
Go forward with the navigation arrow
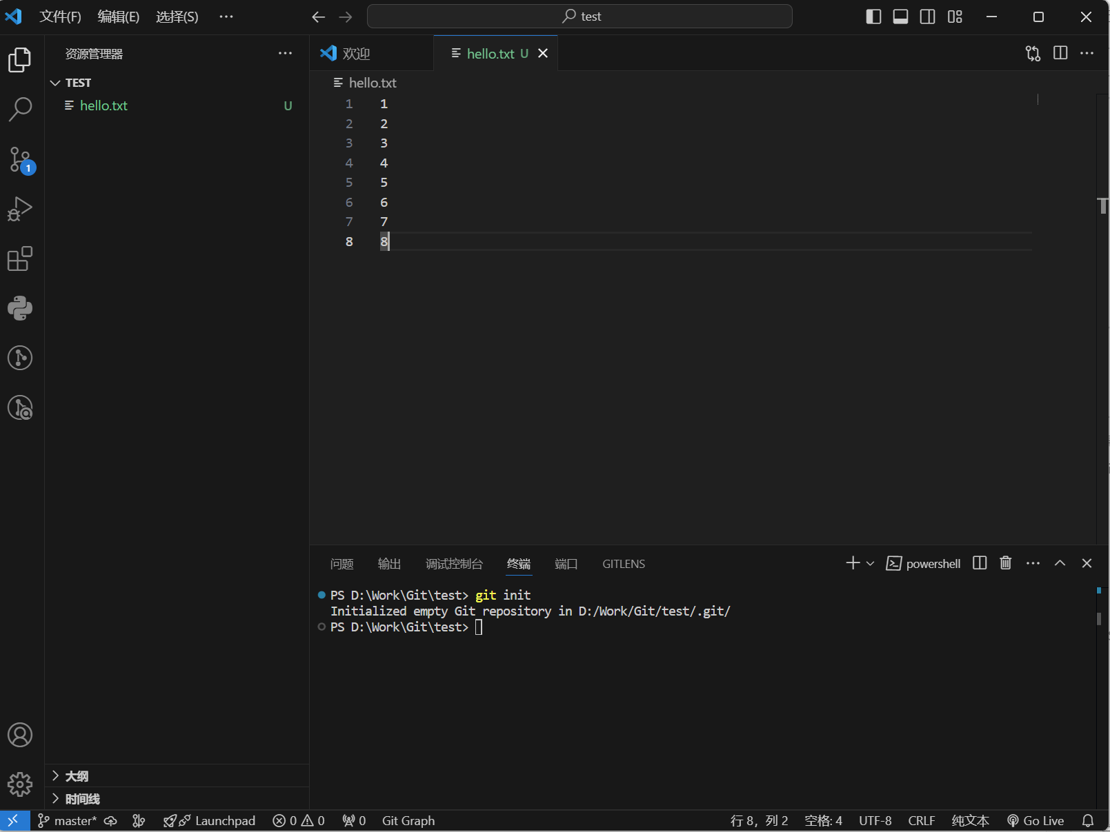(x=346, y=17)
